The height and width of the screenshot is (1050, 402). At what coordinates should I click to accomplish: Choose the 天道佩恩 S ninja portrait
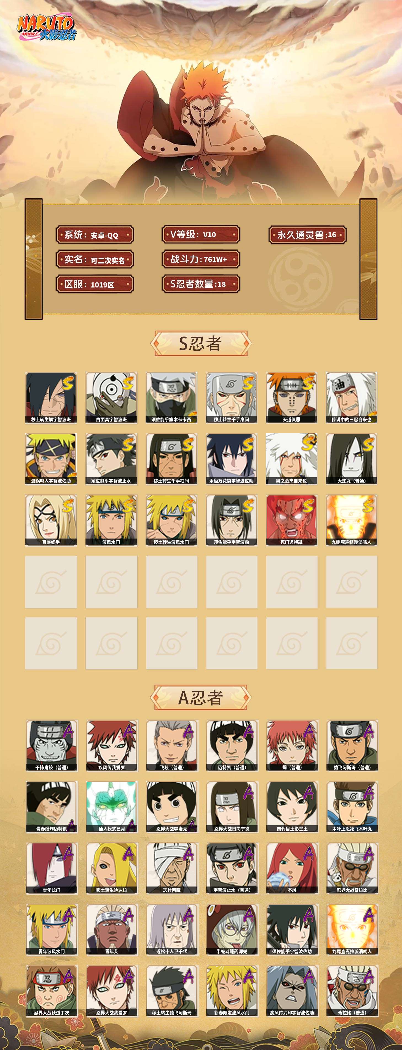pos(291,397)
